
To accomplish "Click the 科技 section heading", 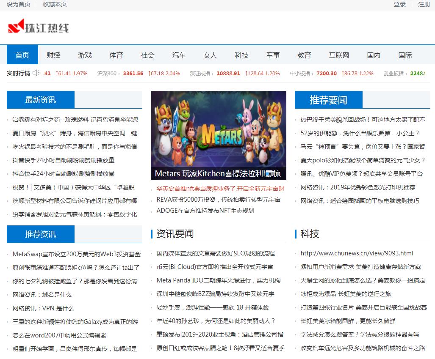I will (x=310, y=233).
